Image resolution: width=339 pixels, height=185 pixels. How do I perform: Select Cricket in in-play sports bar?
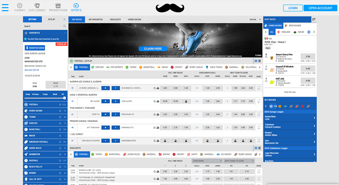point(177,67)
